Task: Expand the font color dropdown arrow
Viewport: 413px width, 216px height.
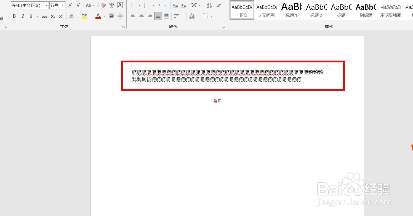Action: (105, 16)
